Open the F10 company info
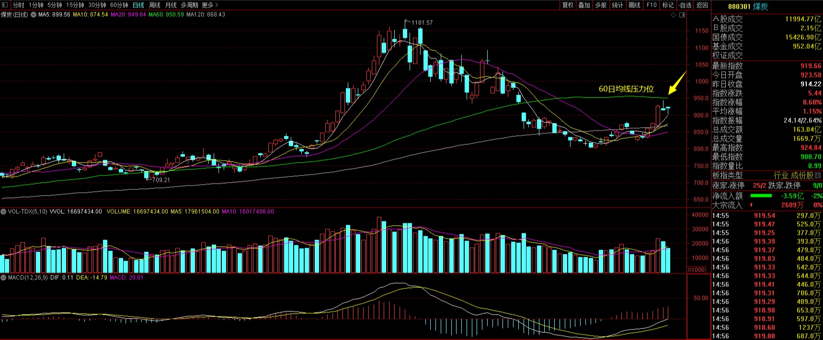This screenshot has width=823, height=340. [x=652, y=5]
